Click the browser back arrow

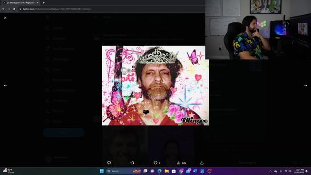tap(3, 9)
